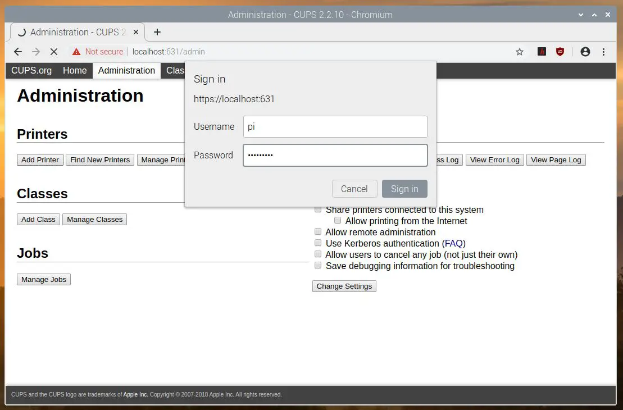Viewport: 623px width, 410px height.
Task: Check Save debugging information for troubleshooting
Action: pos(318,266)
